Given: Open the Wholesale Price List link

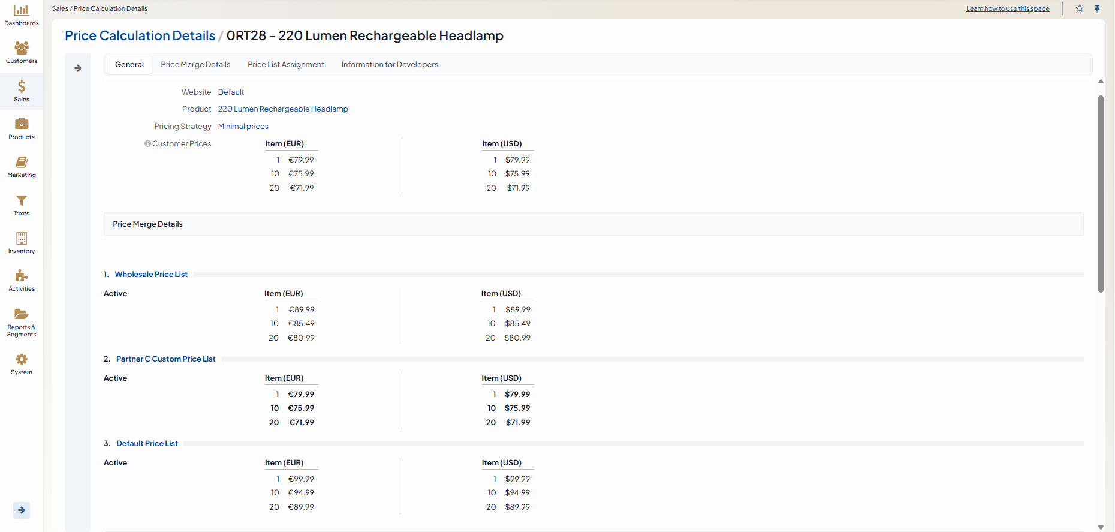Looking at the screenshot, I should tap(151, 275).
